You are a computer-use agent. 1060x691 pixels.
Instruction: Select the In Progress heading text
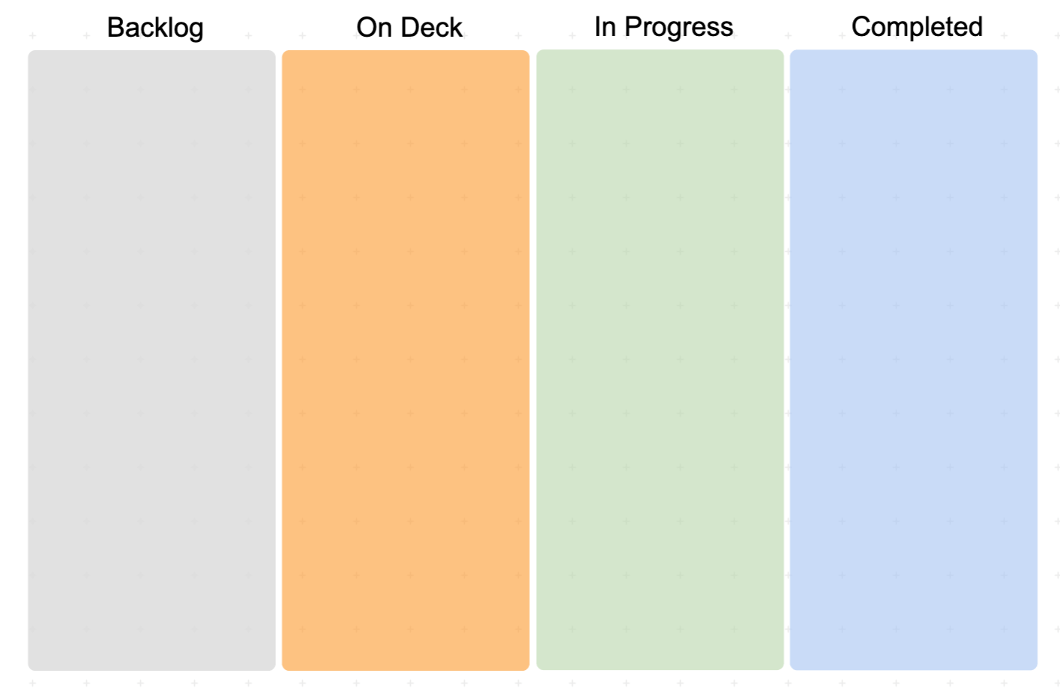pos(663,27)
